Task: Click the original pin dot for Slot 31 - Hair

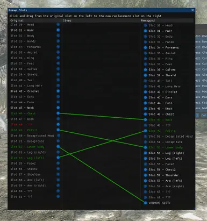Action: point(58,30)
